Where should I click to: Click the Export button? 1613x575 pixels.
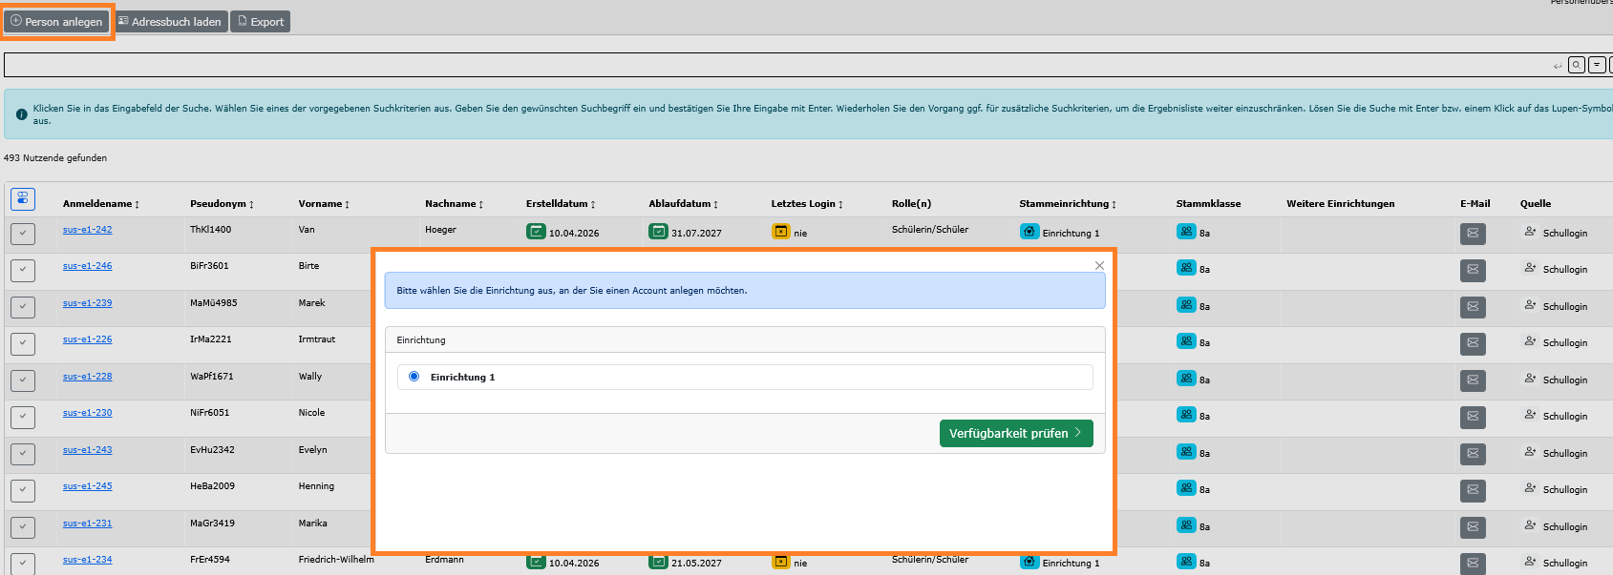click(261, 21)
